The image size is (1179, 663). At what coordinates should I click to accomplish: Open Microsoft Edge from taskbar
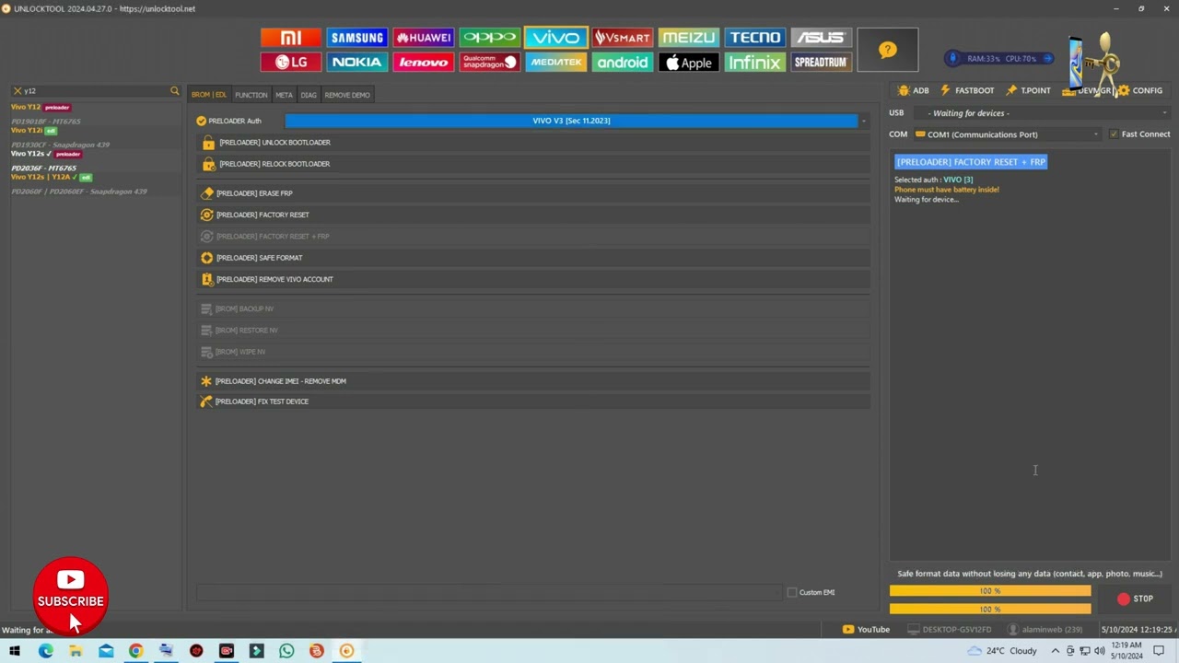(45, 651)
